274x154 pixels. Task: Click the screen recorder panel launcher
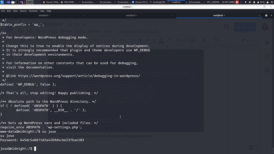click(x=22, y=2)
